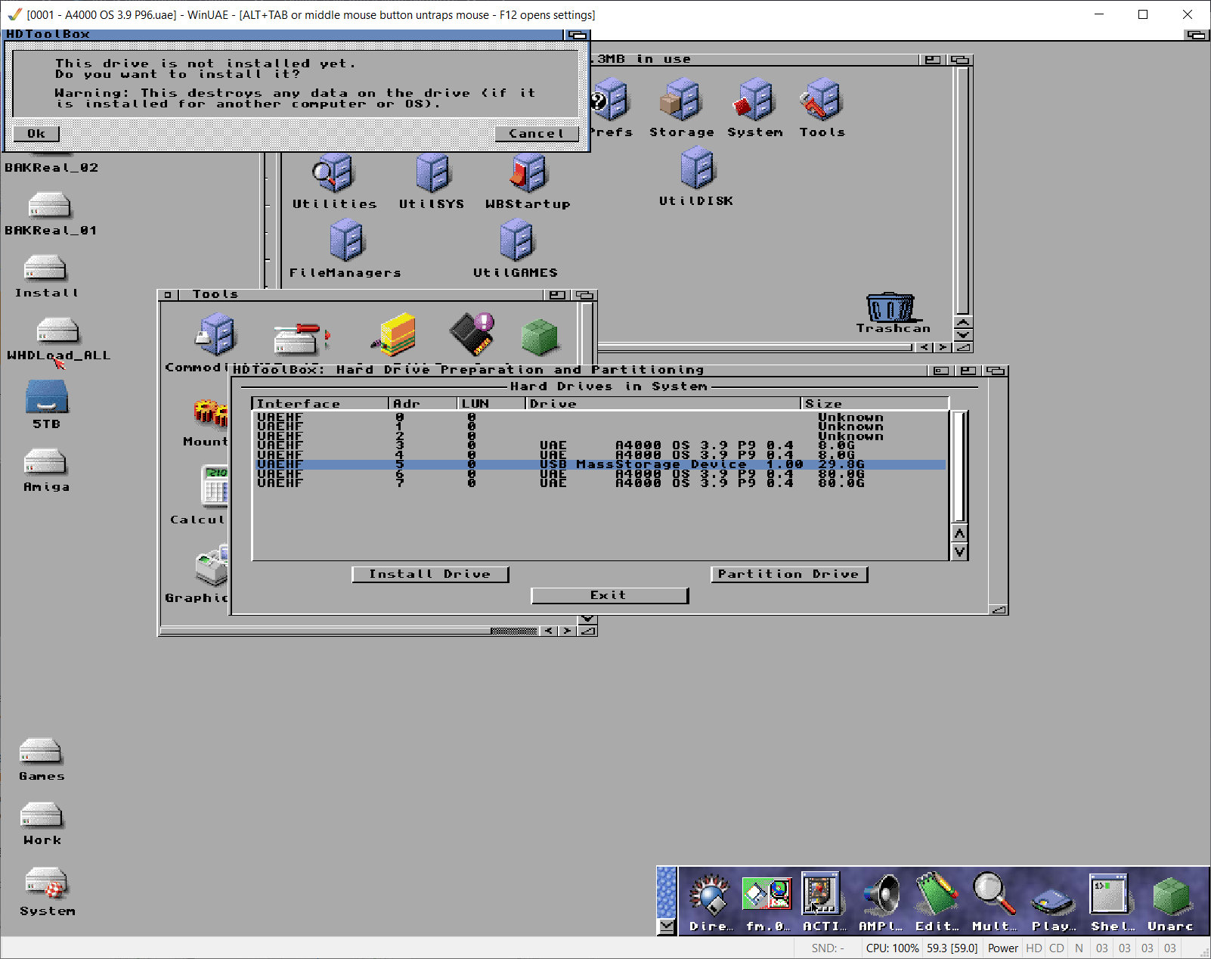The height and width of the screenshot is (959, 1211).
Task: Click Tools window scroll right arrow
Action: pyautogui.click(x=566, y=631)
